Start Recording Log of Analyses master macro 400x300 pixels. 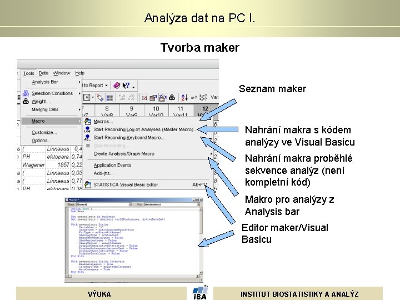point(148,129)
